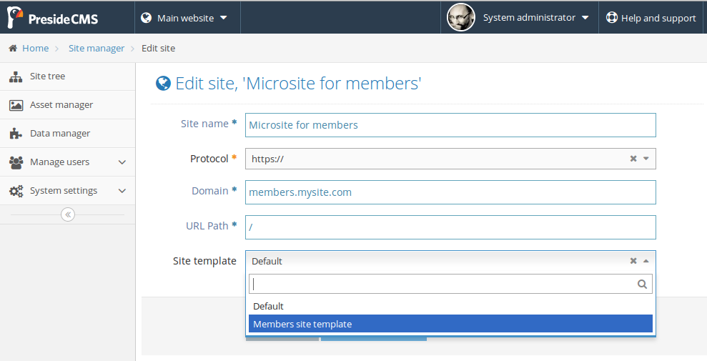Collapse the Site template dropdown arrow
The width and height of the screenshot is (707, 361).
646,261
